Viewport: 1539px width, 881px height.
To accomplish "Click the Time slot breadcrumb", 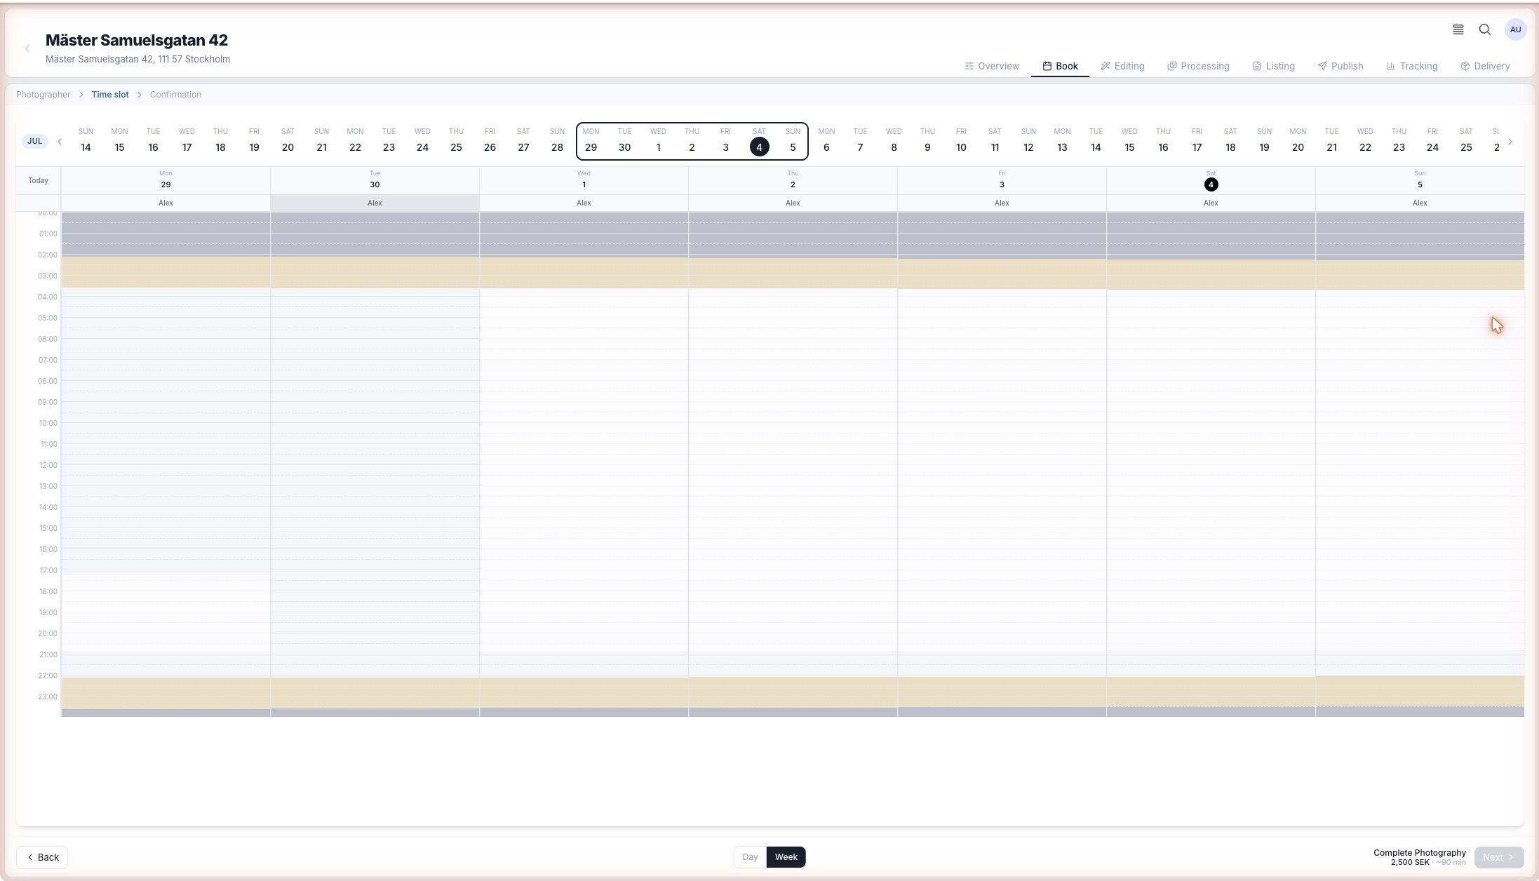I will point(110,95).
